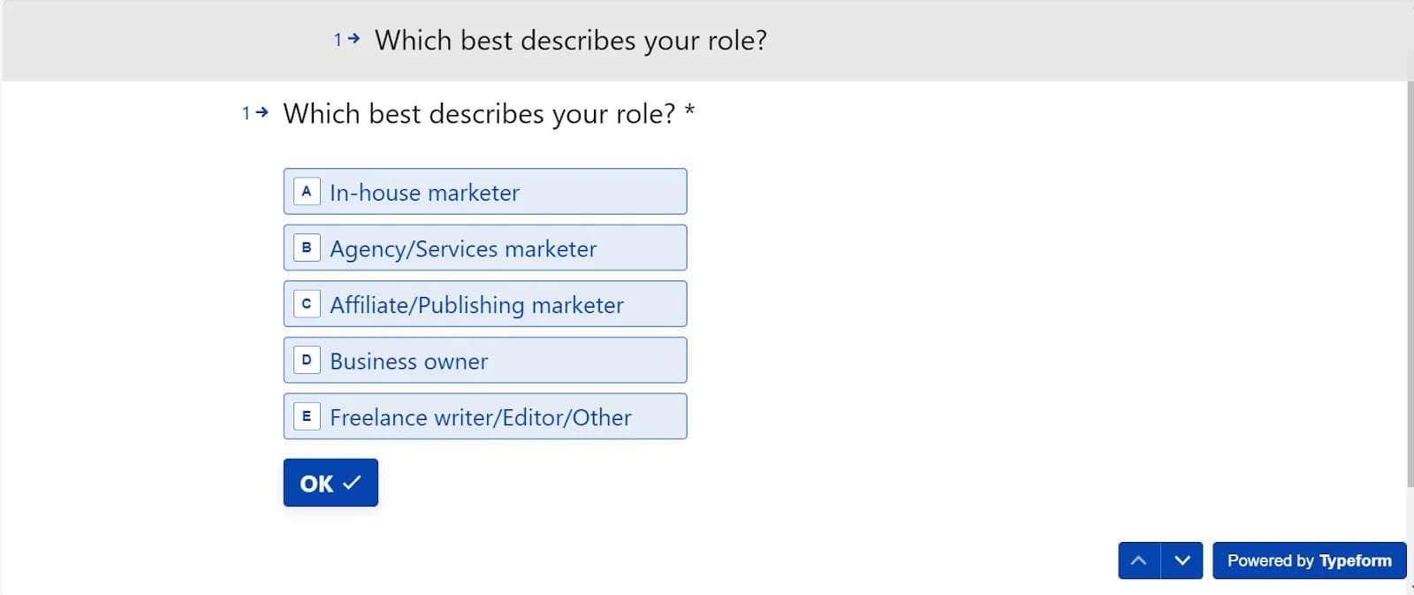The height and width of the screenshot is (595, 1414).
Task: Click the gray header question title
Action: 571,41
